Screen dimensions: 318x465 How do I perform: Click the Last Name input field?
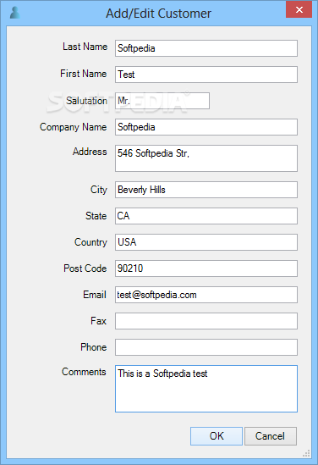206,48
